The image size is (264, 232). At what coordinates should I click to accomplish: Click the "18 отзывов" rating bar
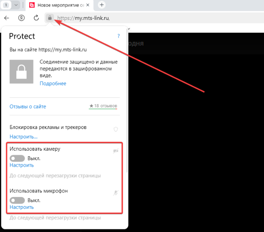click(103, 106)
